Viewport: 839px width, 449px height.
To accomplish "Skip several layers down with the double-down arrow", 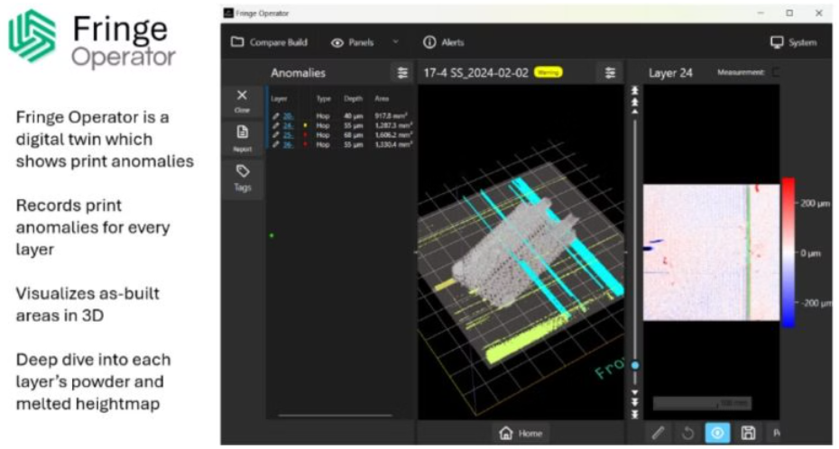I will [634, 402].
